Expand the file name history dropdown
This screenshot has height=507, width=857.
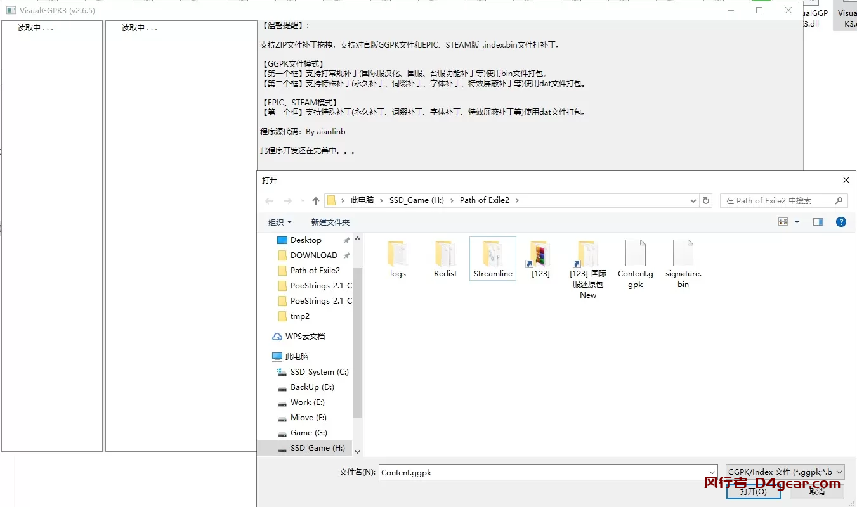point(712,472)
